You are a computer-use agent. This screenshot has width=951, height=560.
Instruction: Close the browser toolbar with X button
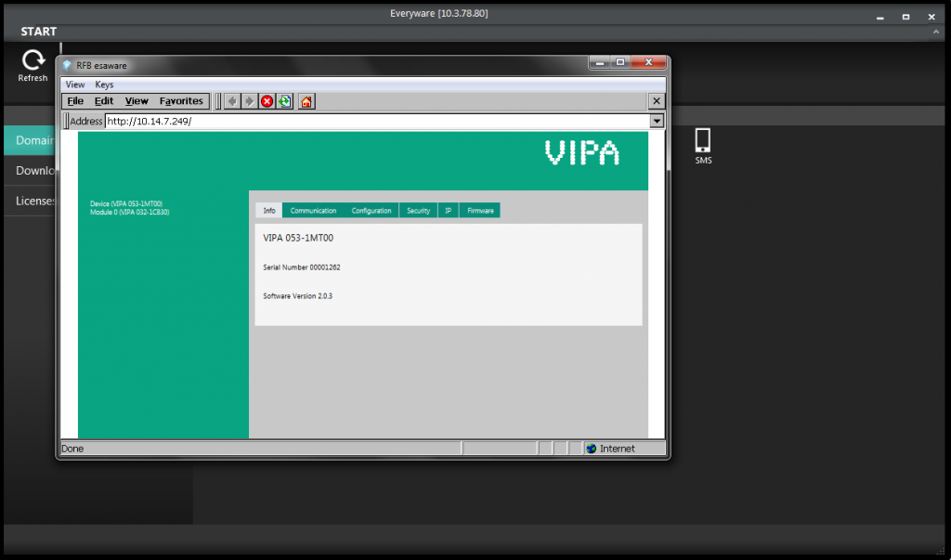click(657, 101)
